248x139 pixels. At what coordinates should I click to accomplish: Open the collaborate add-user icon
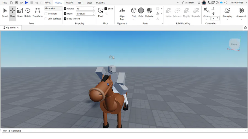[x=209, y=3]
